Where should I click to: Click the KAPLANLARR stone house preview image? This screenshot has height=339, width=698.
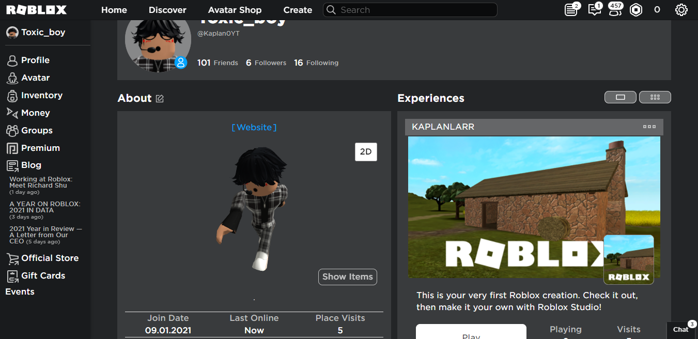pyautogui.click(x=534, y=207)
